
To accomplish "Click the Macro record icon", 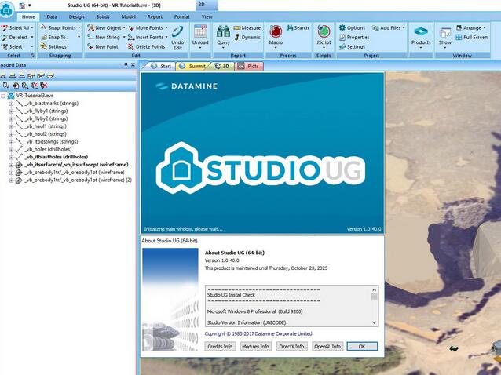I will click(x=276, y=31).
